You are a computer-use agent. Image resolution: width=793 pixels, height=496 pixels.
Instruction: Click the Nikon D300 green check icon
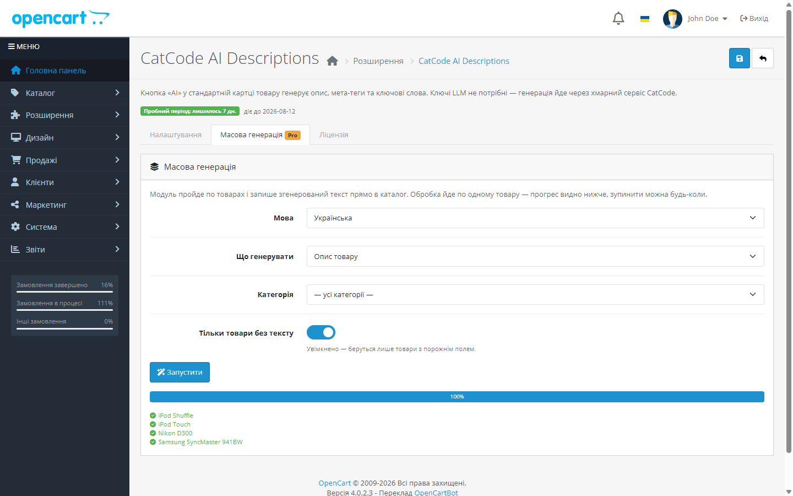[153, 433]
